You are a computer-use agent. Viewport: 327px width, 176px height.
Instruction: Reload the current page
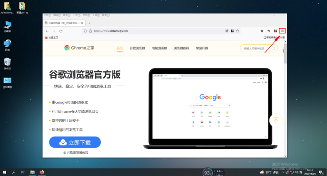point(61,31)
